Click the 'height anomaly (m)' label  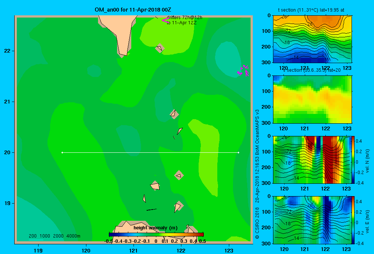click(156, 228)
